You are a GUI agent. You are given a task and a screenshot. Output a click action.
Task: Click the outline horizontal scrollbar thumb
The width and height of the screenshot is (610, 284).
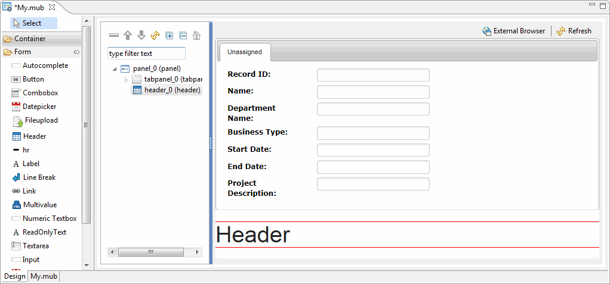[151, 252]
